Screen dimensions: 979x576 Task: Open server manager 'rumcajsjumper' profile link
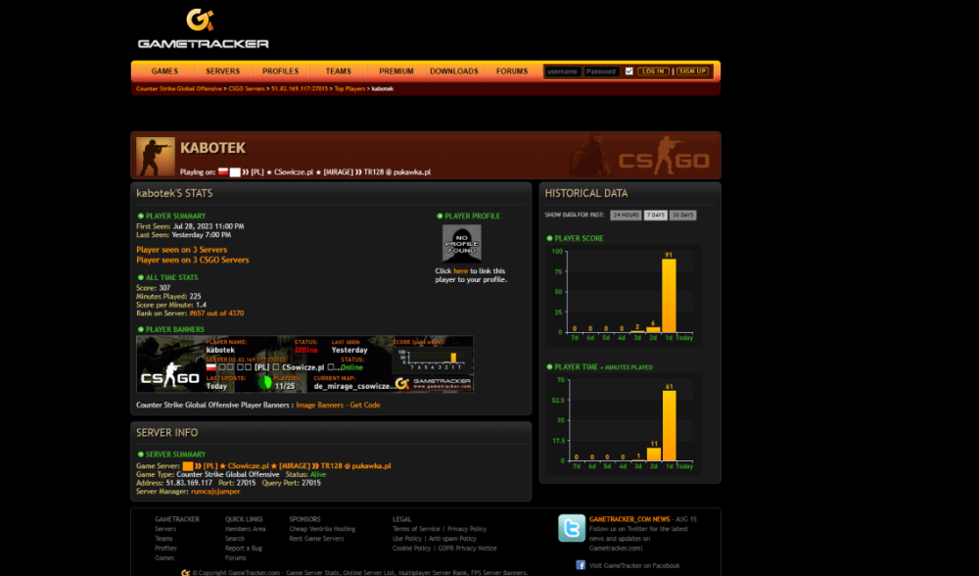point(215,492)
